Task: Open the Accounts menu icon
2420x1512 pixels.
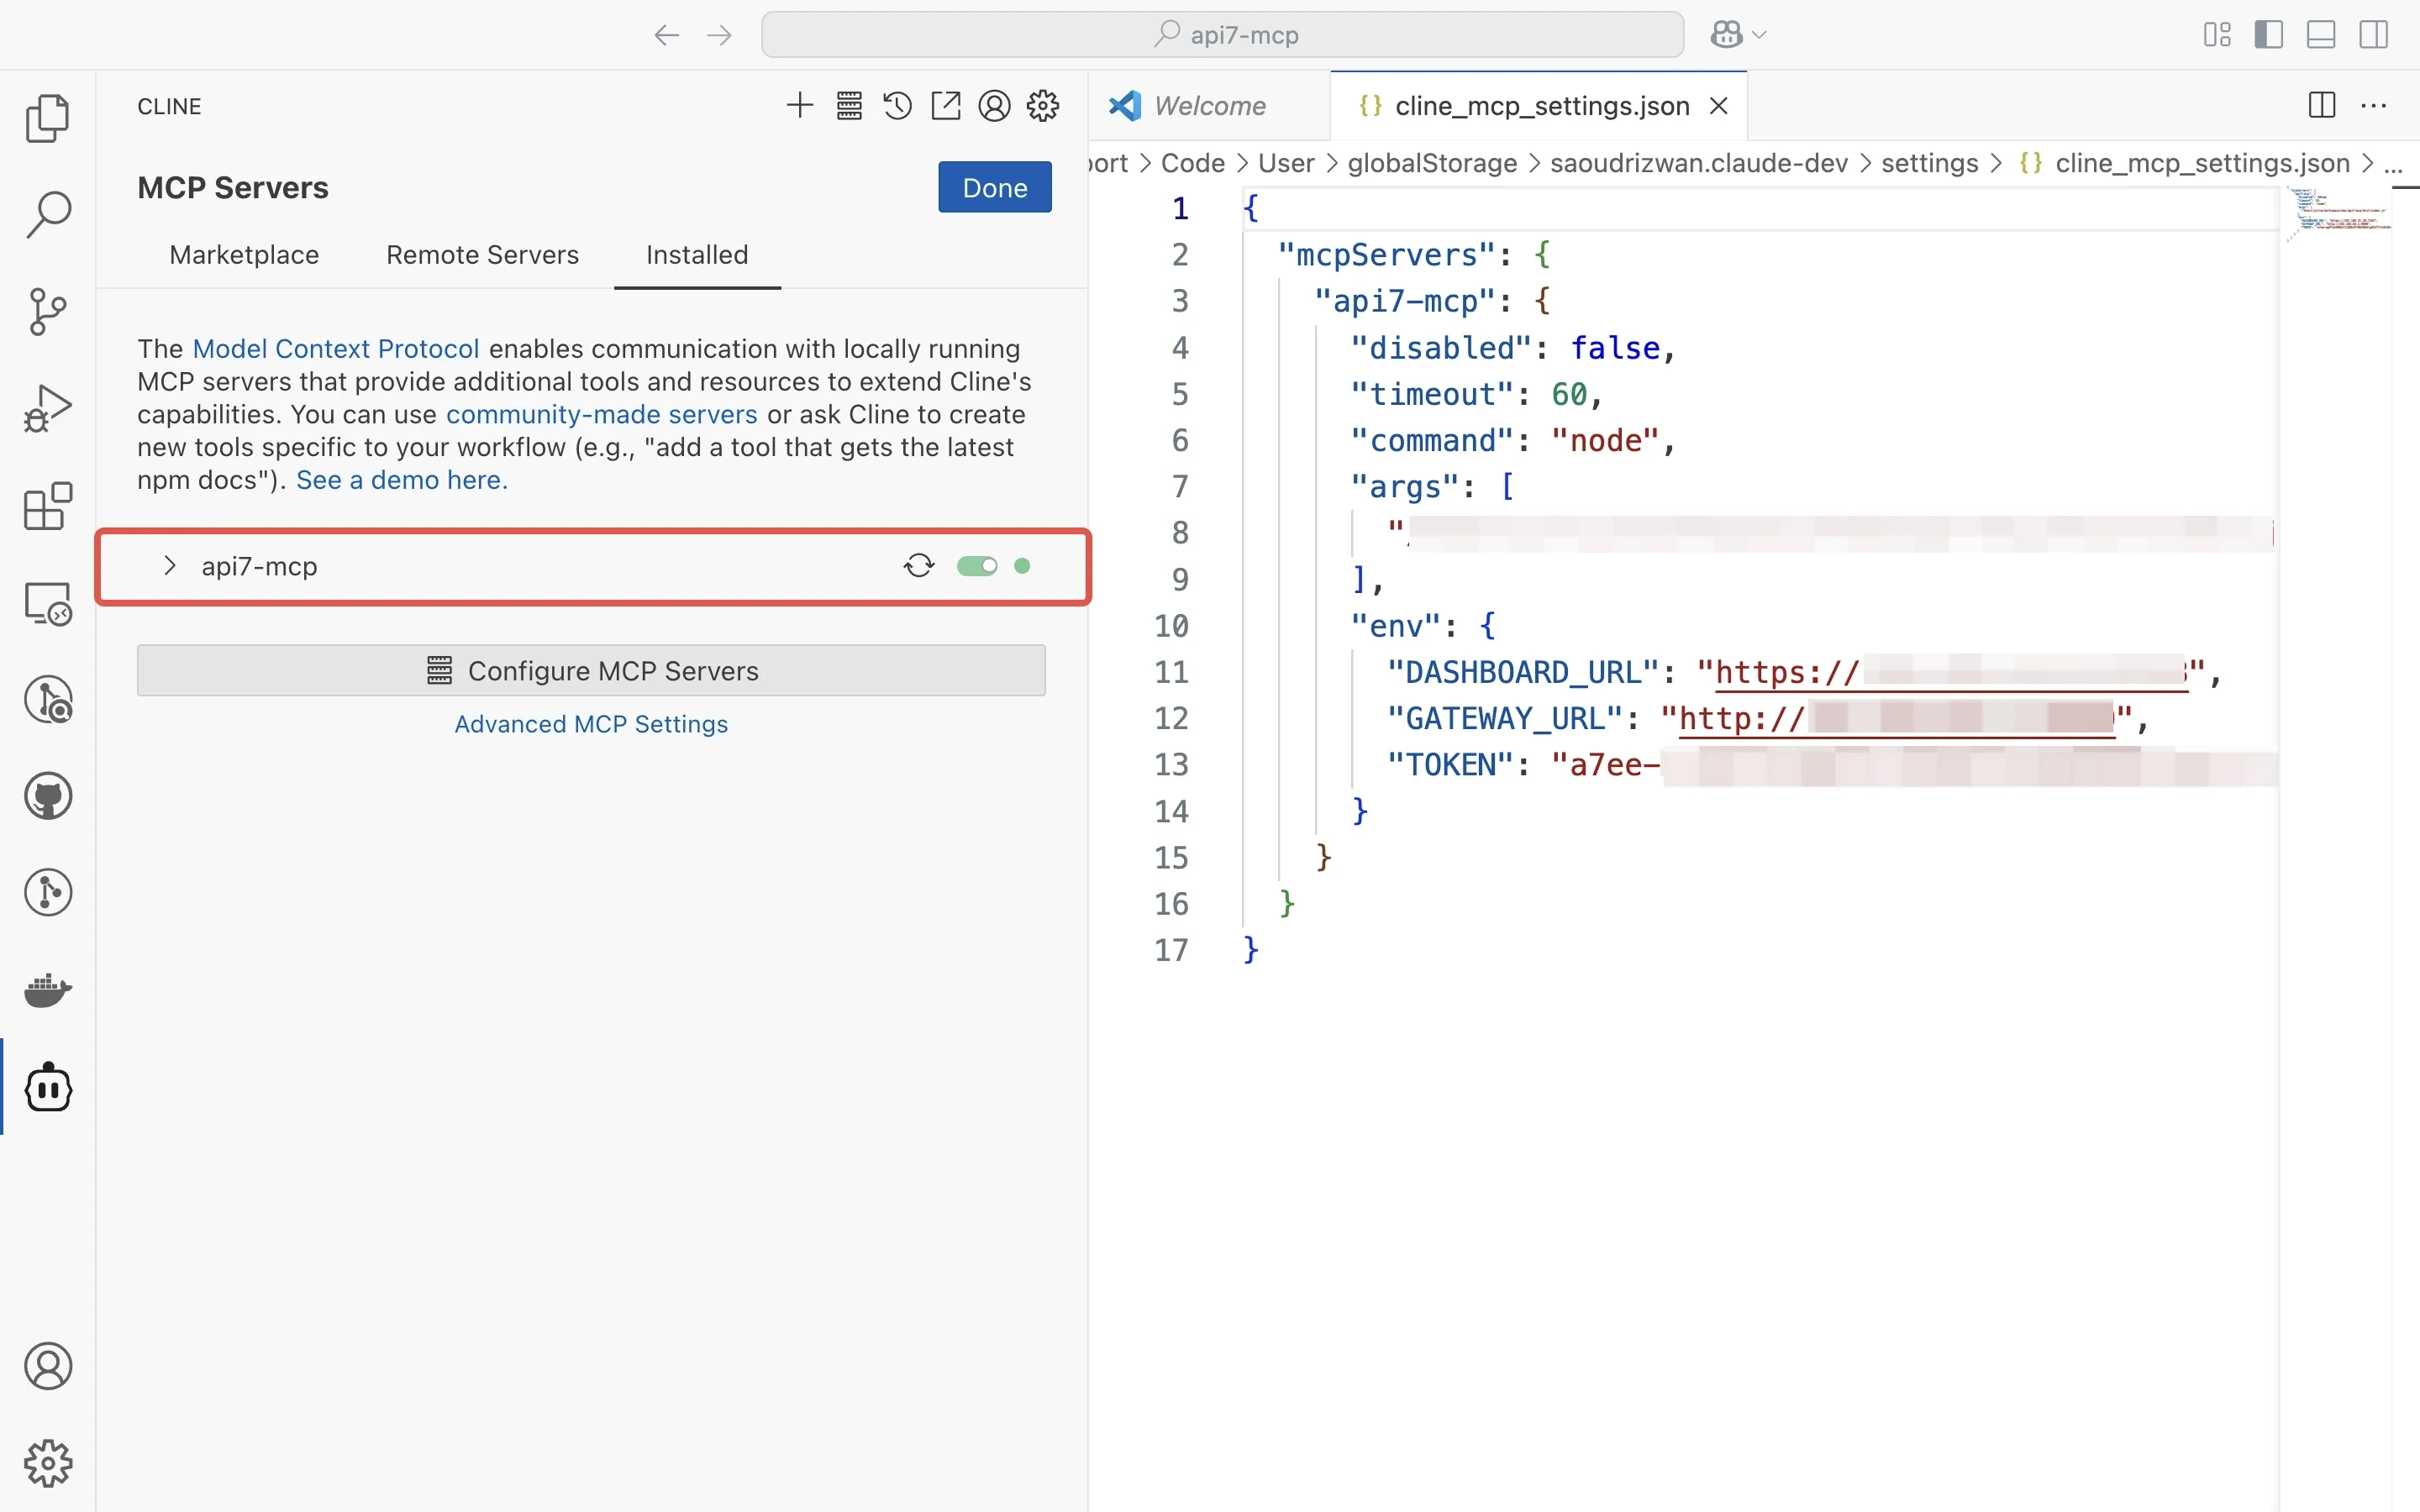Action: (47, 1366)
